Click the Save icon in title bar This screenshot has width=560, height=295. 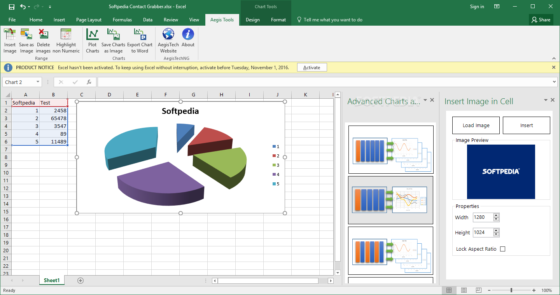click(11, 7)
